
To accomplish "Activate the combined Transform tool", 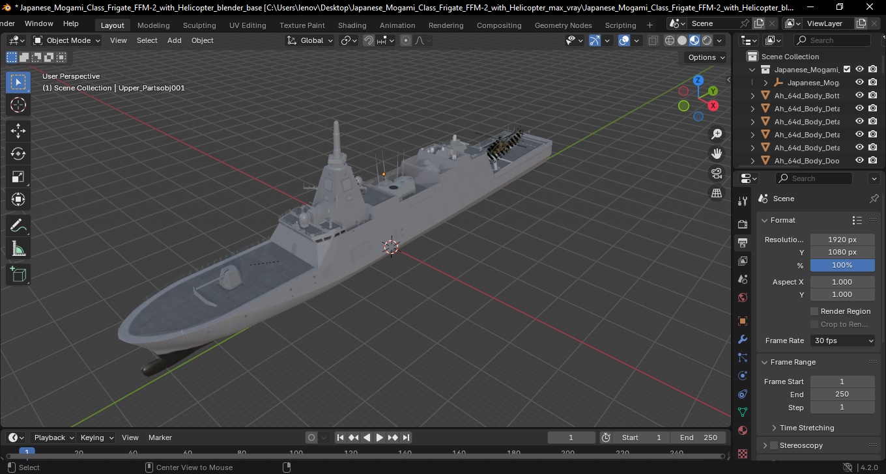I will tap(18, 199).
